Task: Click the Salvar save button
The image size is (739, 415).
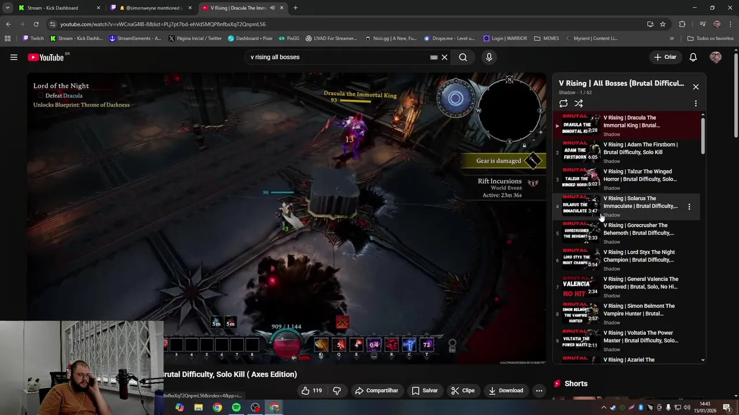Action: (x=424, y=390)
